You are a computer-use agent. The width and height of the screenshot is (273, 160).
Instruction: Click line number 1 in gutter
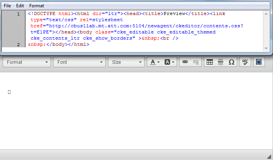pyautogui.click(x=19, y=14)
